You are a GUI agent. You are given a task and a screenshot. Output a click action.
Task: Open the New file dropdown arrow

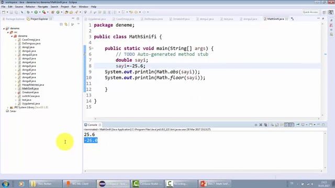pyautogui.click(x=7, y=12)
